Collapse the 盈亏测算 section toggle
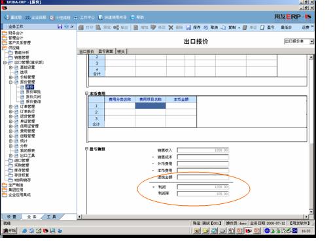This screenshot has height=251, width=335. (x=86, y=149)
